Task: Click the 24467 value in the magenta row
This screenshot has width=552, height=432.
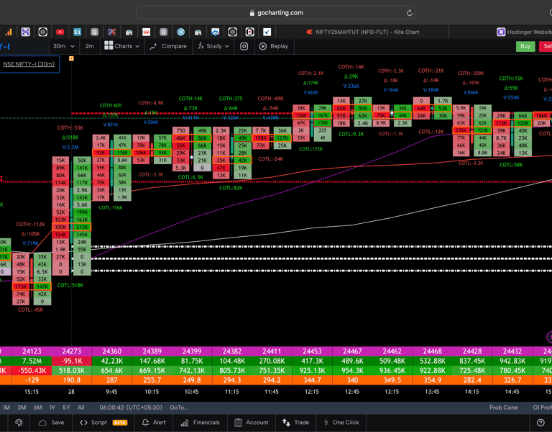Action: click(x=352, y=351)
